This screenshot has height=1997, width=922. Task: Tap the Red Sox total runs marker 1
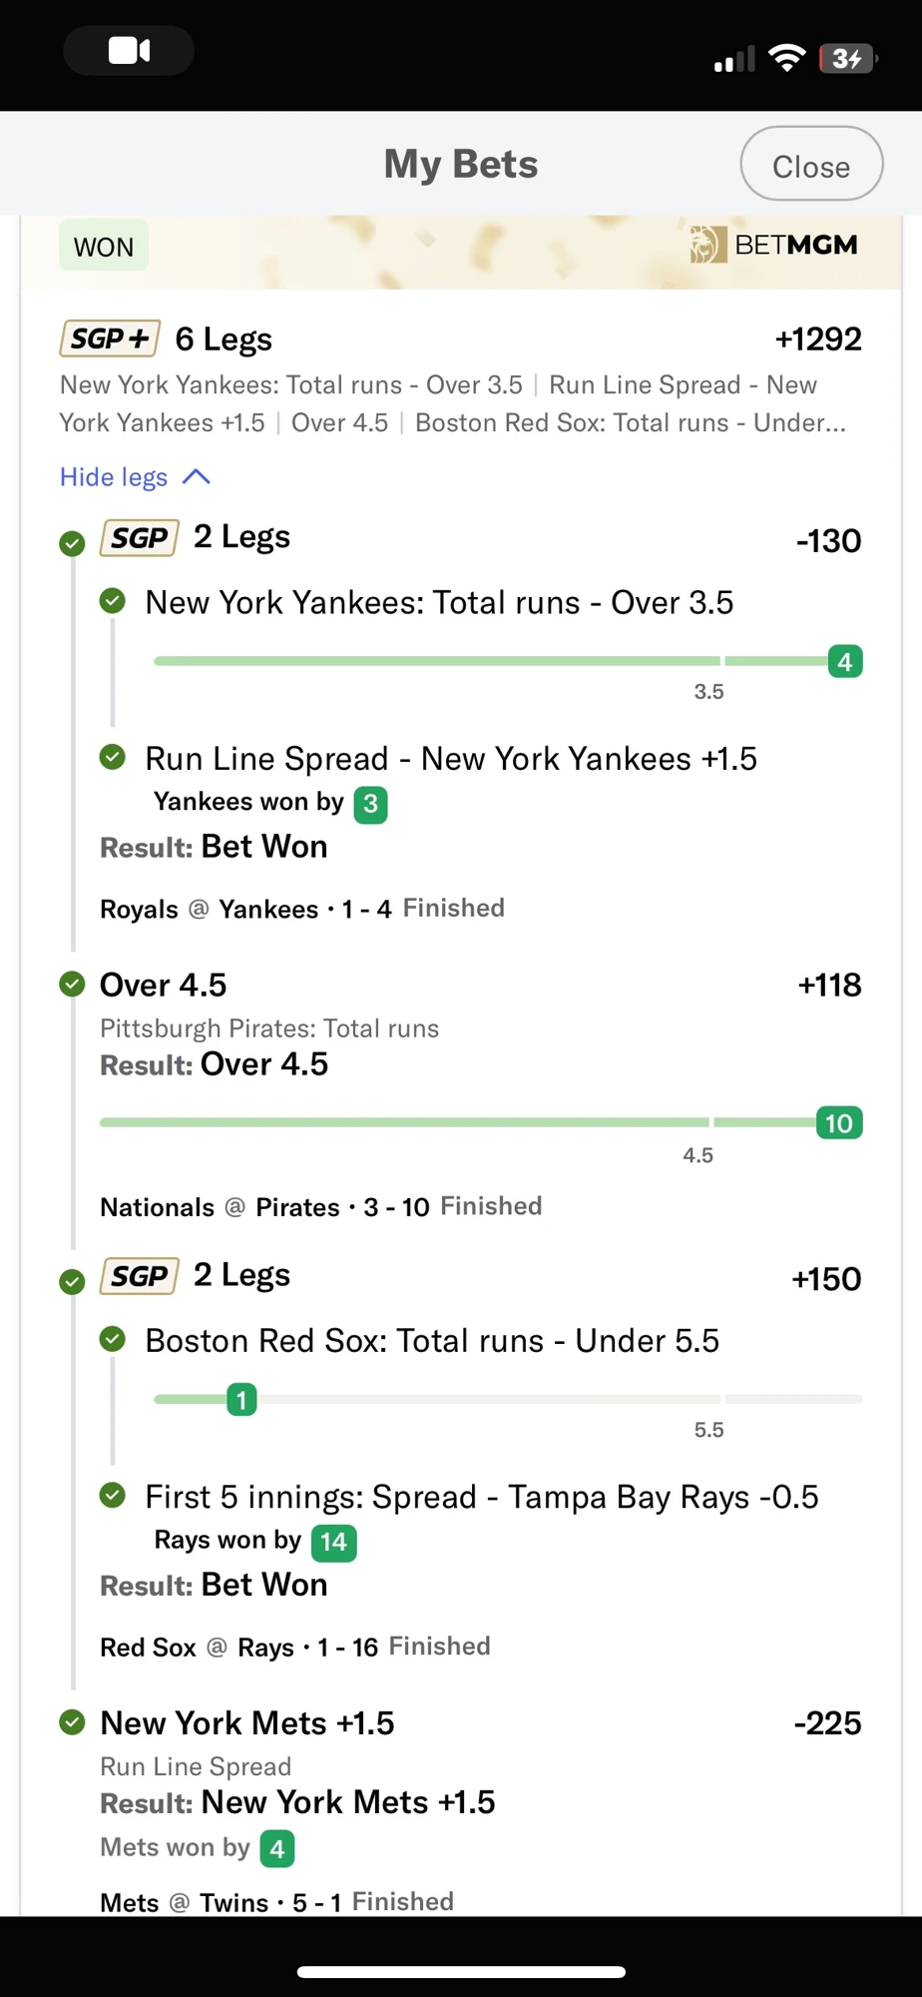(241, 1400)
